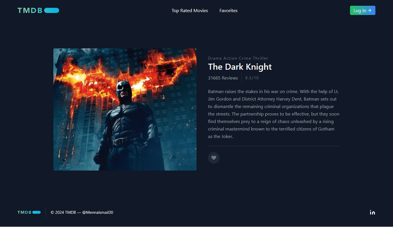Image resolution: width=393 pixels, height=227 pixels.
Task: Click the arrow icon inside Log In button
Action: (x=370, y=10)
